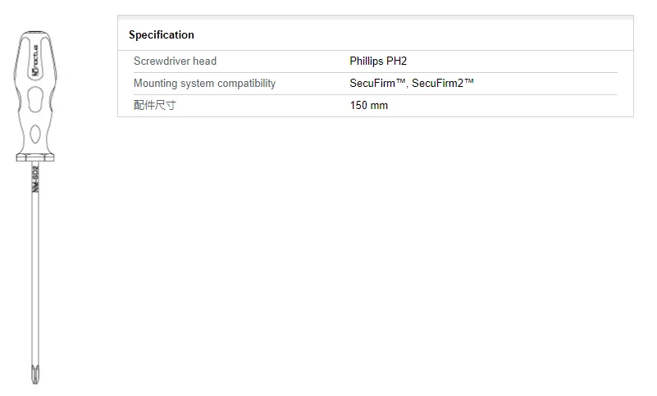Viewport: 657px width, 396px height.
Task: Click the Specification heading
Action: click(x=162, y=35)
